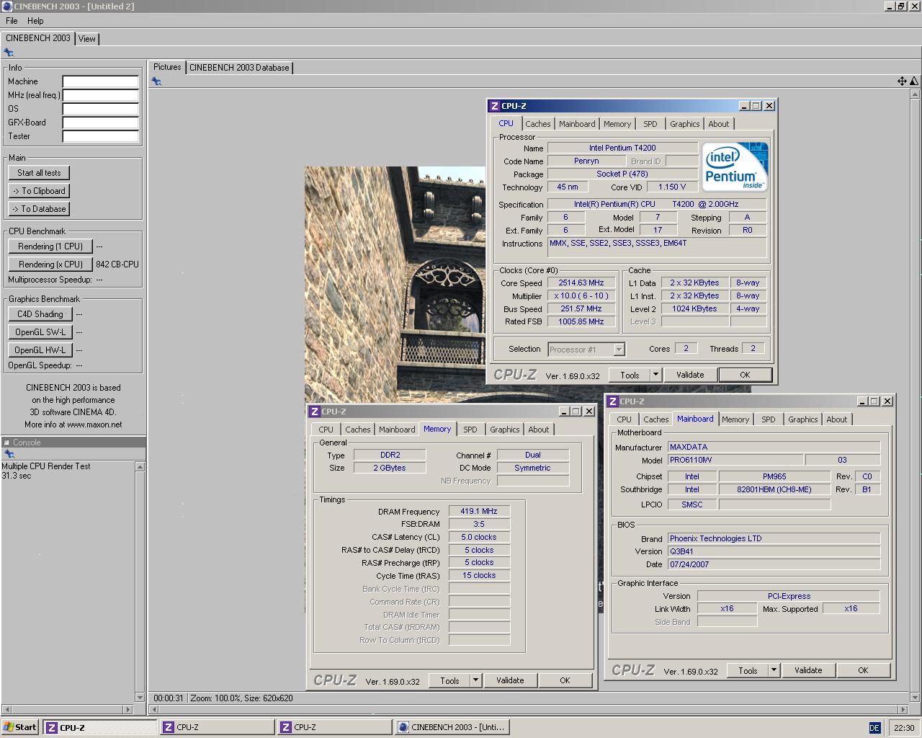The width and height of the screenshot is (922, 738).
Task: Open the File menu
Action: tap(12, 21)
